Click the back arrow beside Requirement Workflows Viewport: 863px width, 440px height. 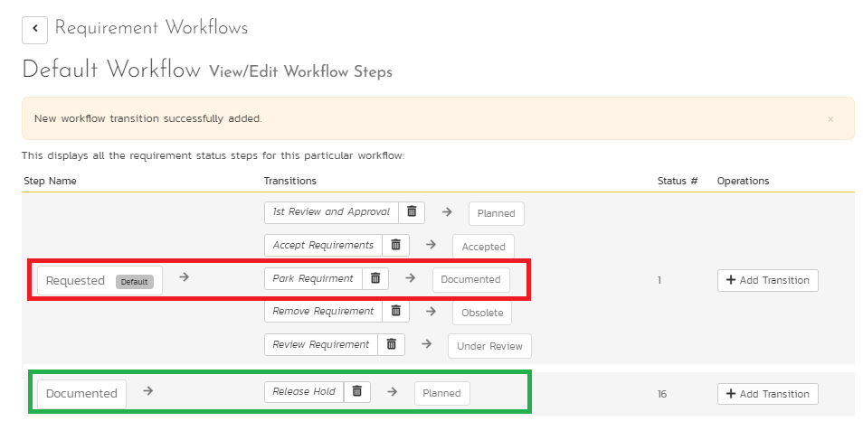coord(34,29)
